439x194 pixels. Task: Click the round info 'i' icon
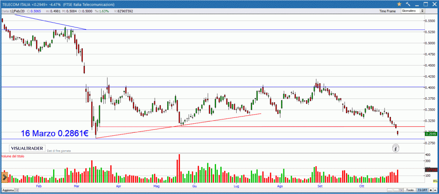[x=396, y=148]
